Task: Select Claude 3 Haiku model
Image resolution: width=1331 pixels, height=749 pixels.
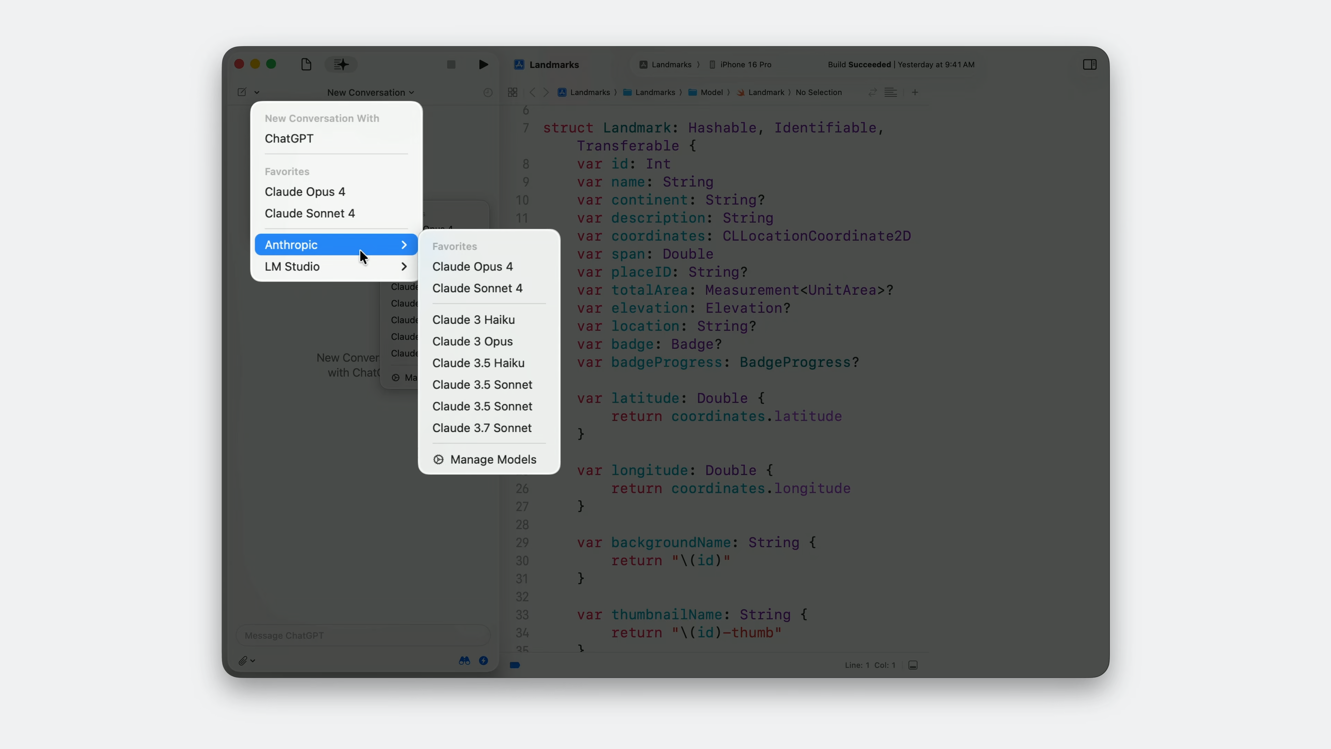Action: coord(473,320)
